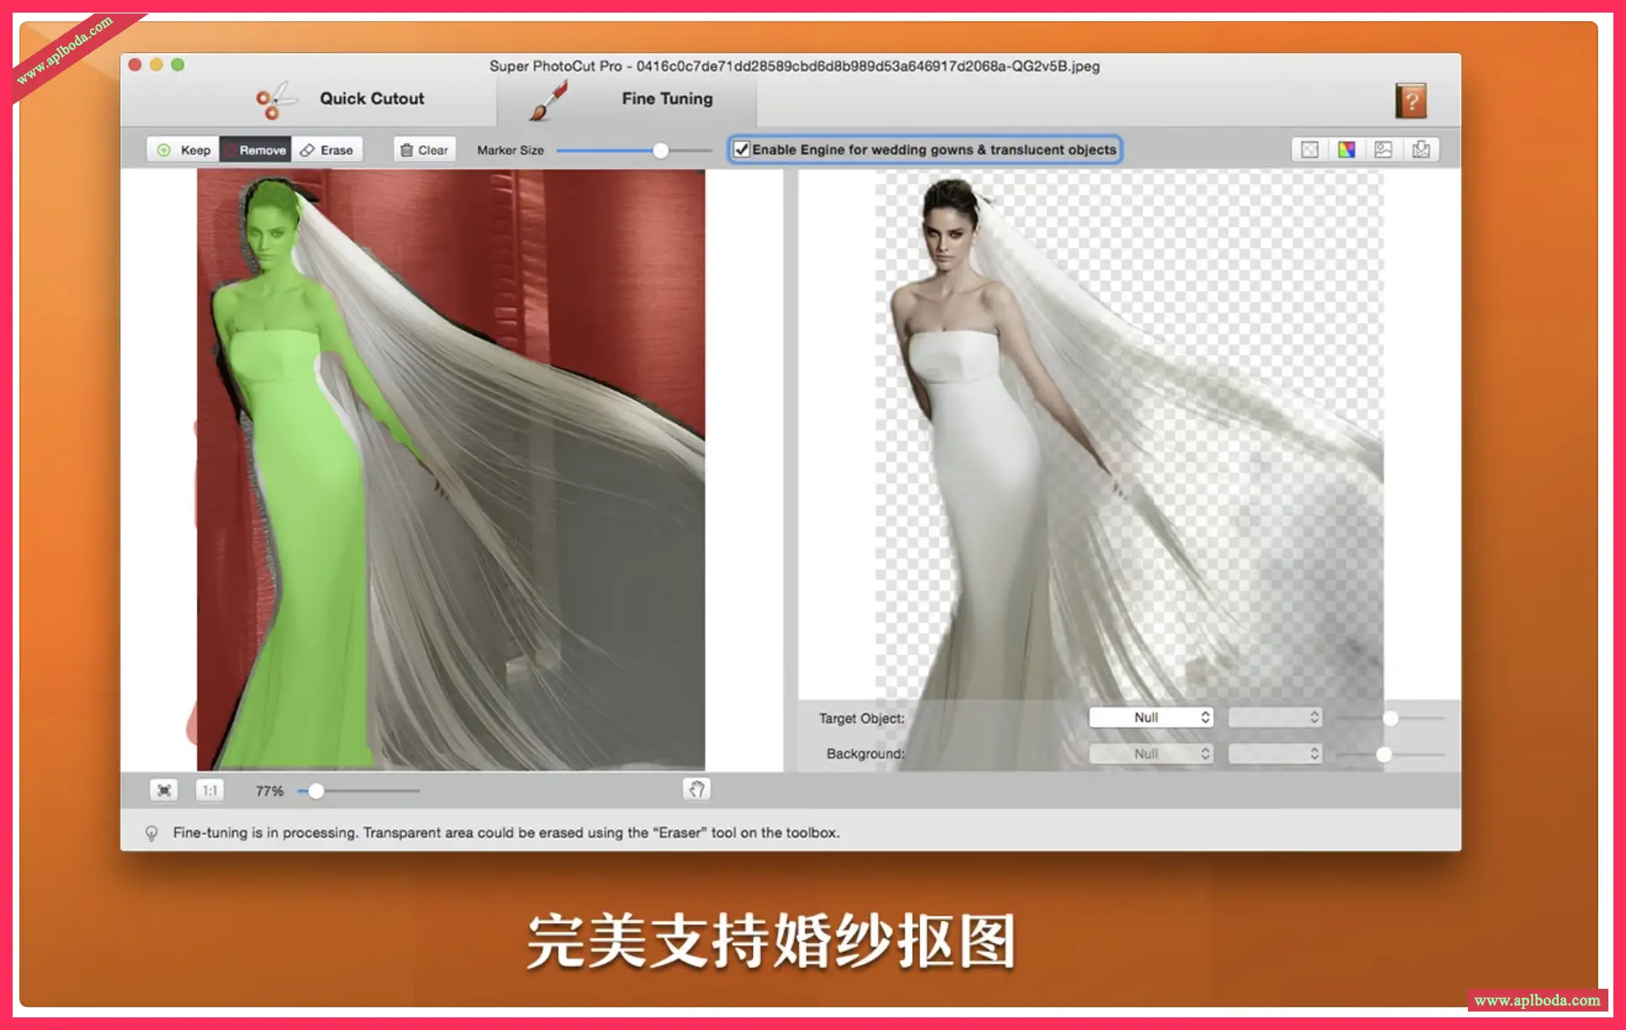
Task: Set zoom to 1:1 actual size
Action: point(210,791)
